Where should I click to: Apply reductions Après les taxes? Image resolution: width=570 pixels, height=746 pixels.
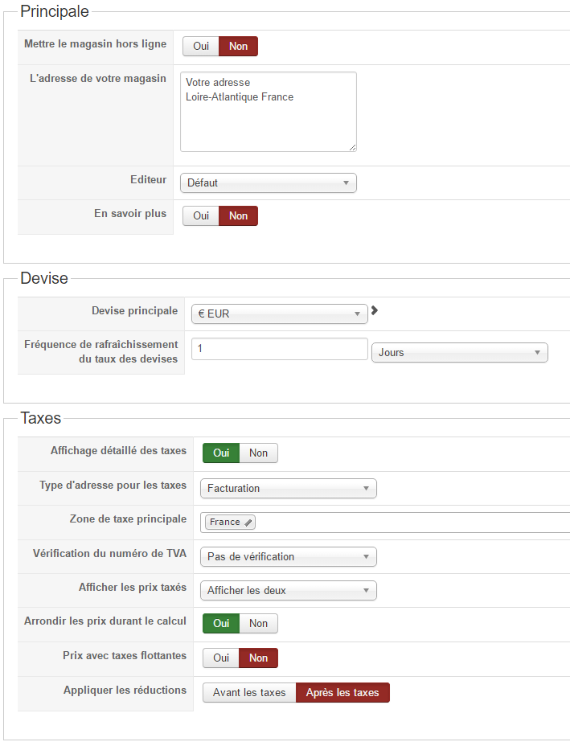[342, 693]
